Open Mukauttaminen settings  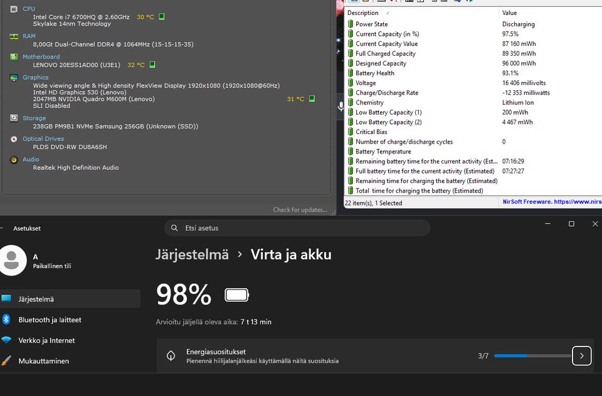[70, 361]
